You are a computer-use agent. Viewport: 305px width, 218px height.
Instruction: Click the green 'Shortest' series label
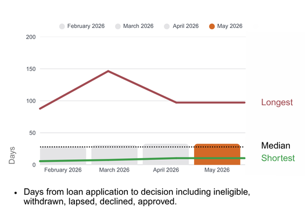278,158
